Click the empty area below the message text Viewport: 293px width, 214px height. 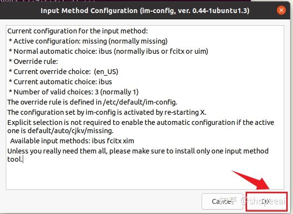(x=145, y=177)
